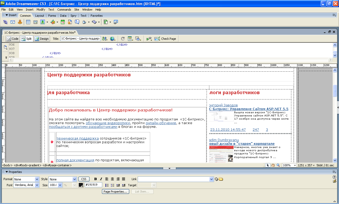Open the Style dropdown
Viewport: 339px width, 204px height.
(x=75, y=179)
